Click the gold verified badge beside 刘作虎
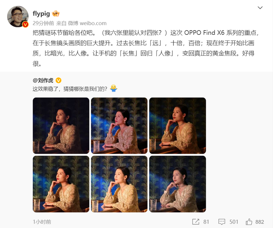Screen dimensions: 273x228 [58, 80]
